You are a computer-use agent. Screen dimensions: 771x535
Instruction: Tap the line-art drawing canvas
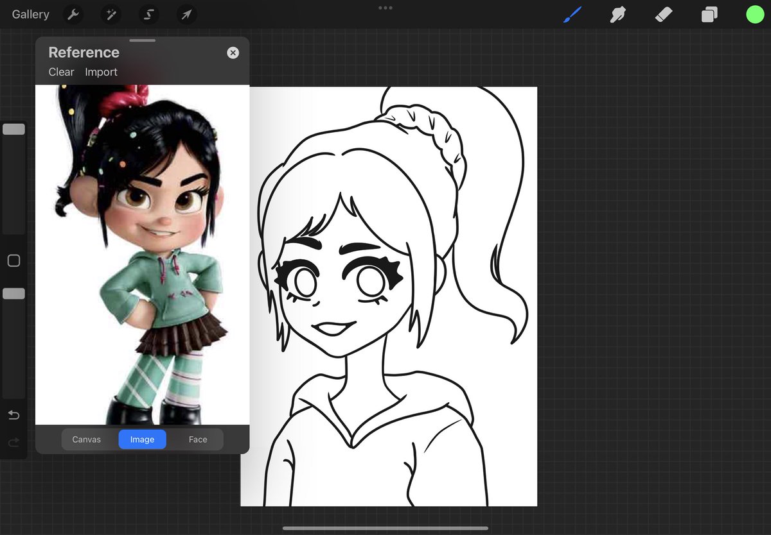click(x=389, y=296)
